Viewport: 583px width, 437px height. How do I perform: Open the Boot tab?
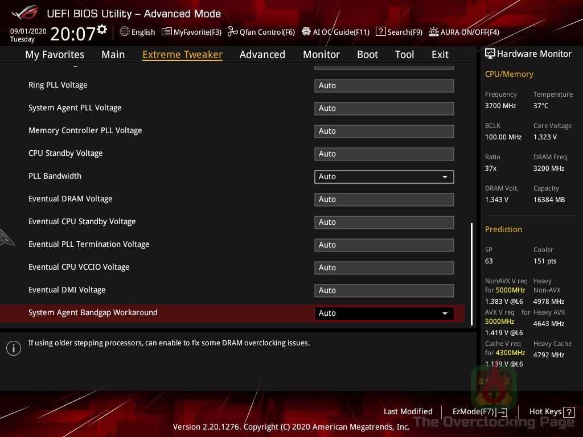[x=367, y=54]
